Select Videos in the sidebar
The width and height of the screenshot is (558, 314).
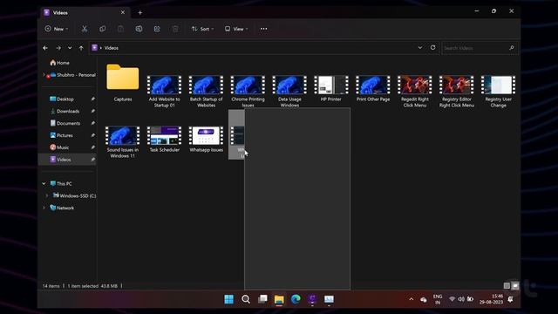67,160
